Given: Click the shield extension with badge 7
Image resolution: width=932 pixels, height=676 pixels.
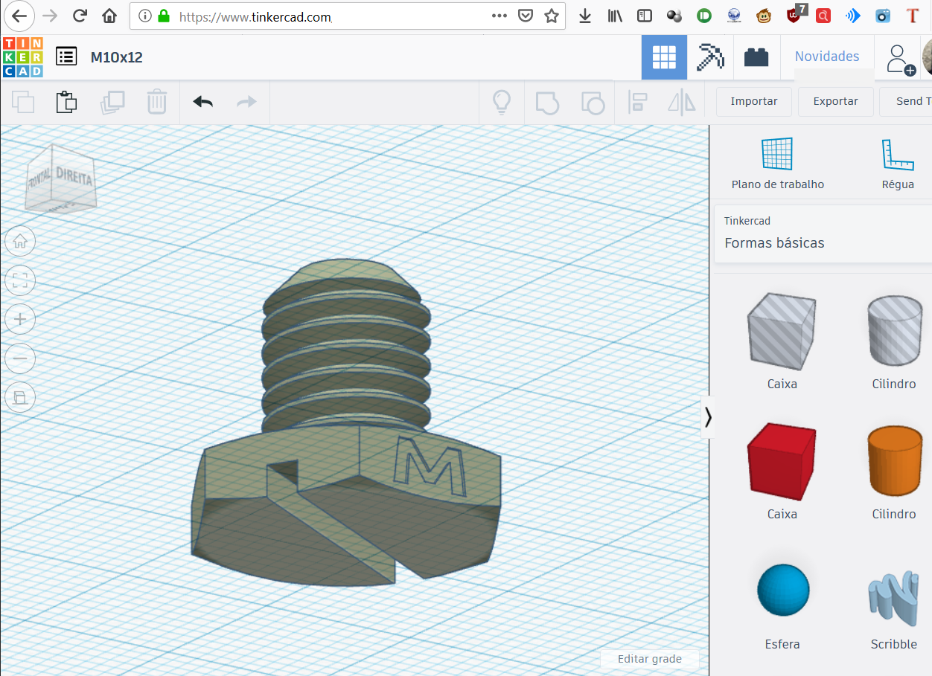Looking at the screenshot, I should coord(795,14).
